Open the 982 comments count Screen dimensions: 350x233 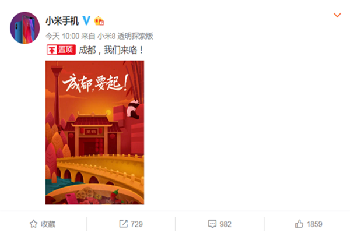(225, 224)
